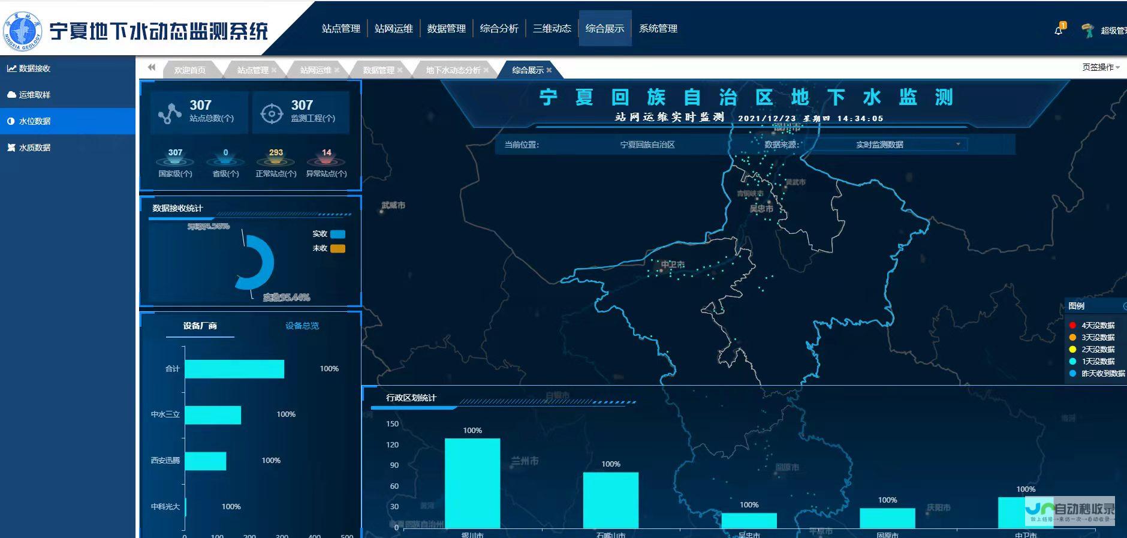Close the 站网运维 tab

pos(337,70)
